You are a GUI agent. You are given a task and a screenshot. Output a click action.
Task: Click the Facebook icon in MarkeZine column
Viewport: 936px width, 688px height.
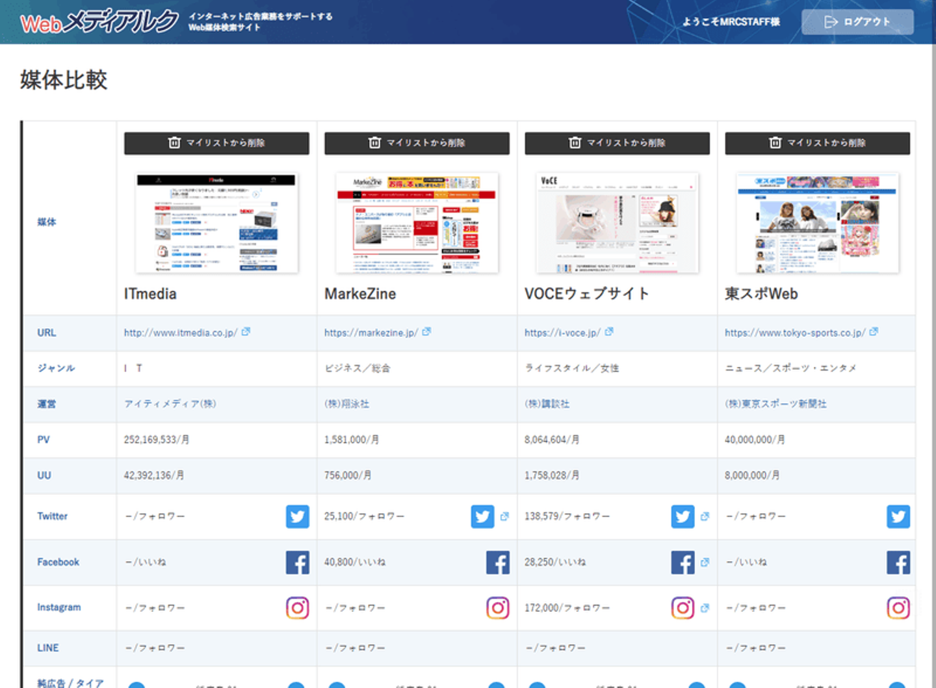[x=498, y=562]
